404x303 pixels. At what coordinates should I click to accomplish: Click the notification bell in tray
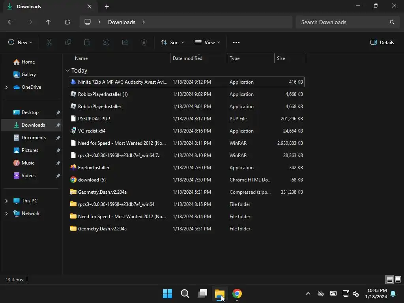pos(393,294)
